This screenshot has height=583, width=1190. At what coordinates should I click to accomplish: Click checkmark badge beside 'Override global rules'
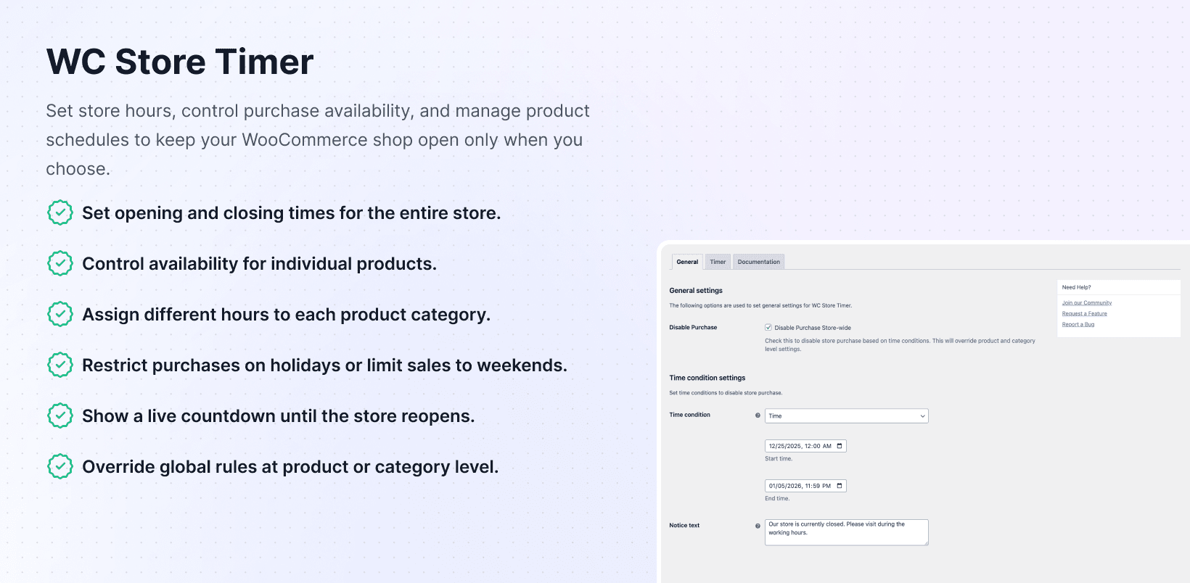(60, 467)
